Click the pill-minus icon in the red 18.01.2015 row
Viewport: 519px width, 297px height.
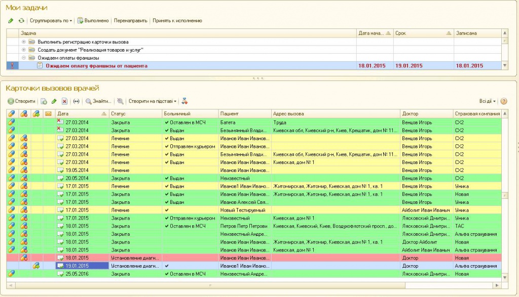[24, 258]
